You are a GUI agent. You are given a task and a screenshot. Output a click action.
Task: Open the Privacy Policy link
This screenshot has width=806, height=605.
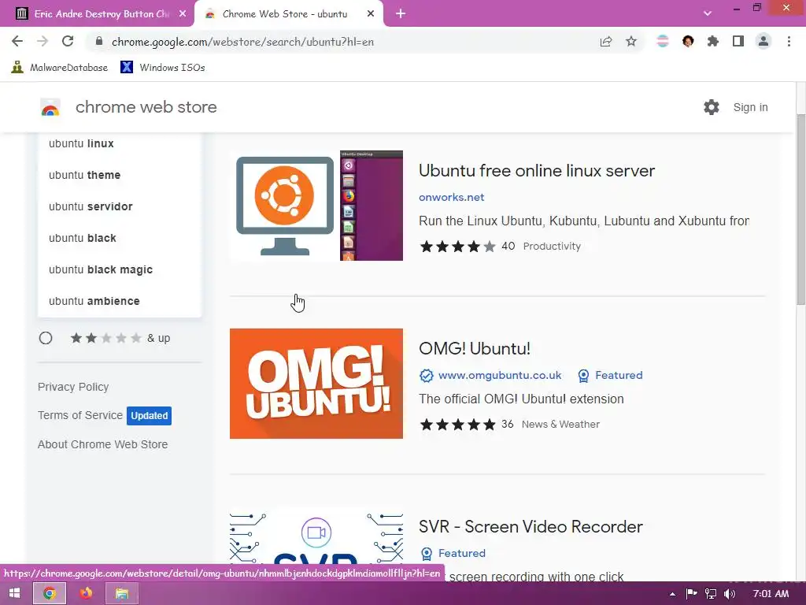[73, 387]
